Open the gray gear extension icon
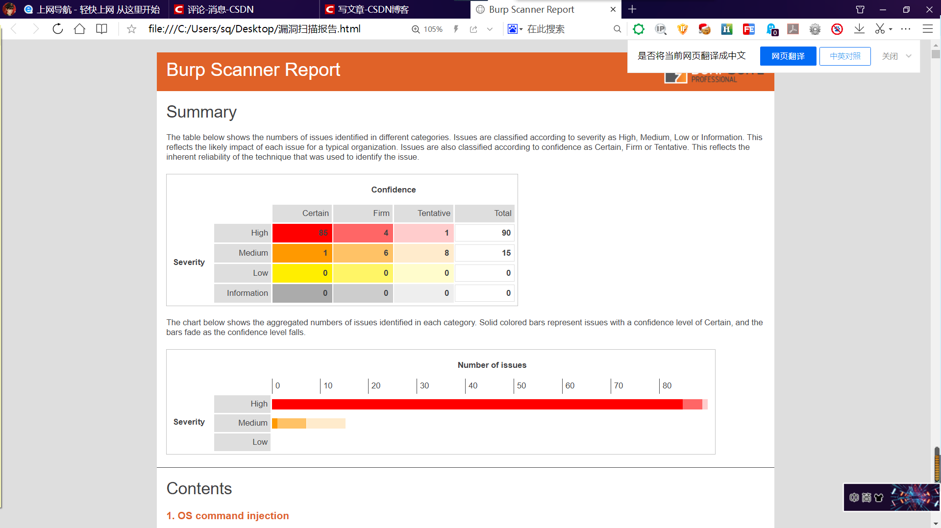Image resolution: width=941 pixels, height=528 pixels. (x=815, y=29)
